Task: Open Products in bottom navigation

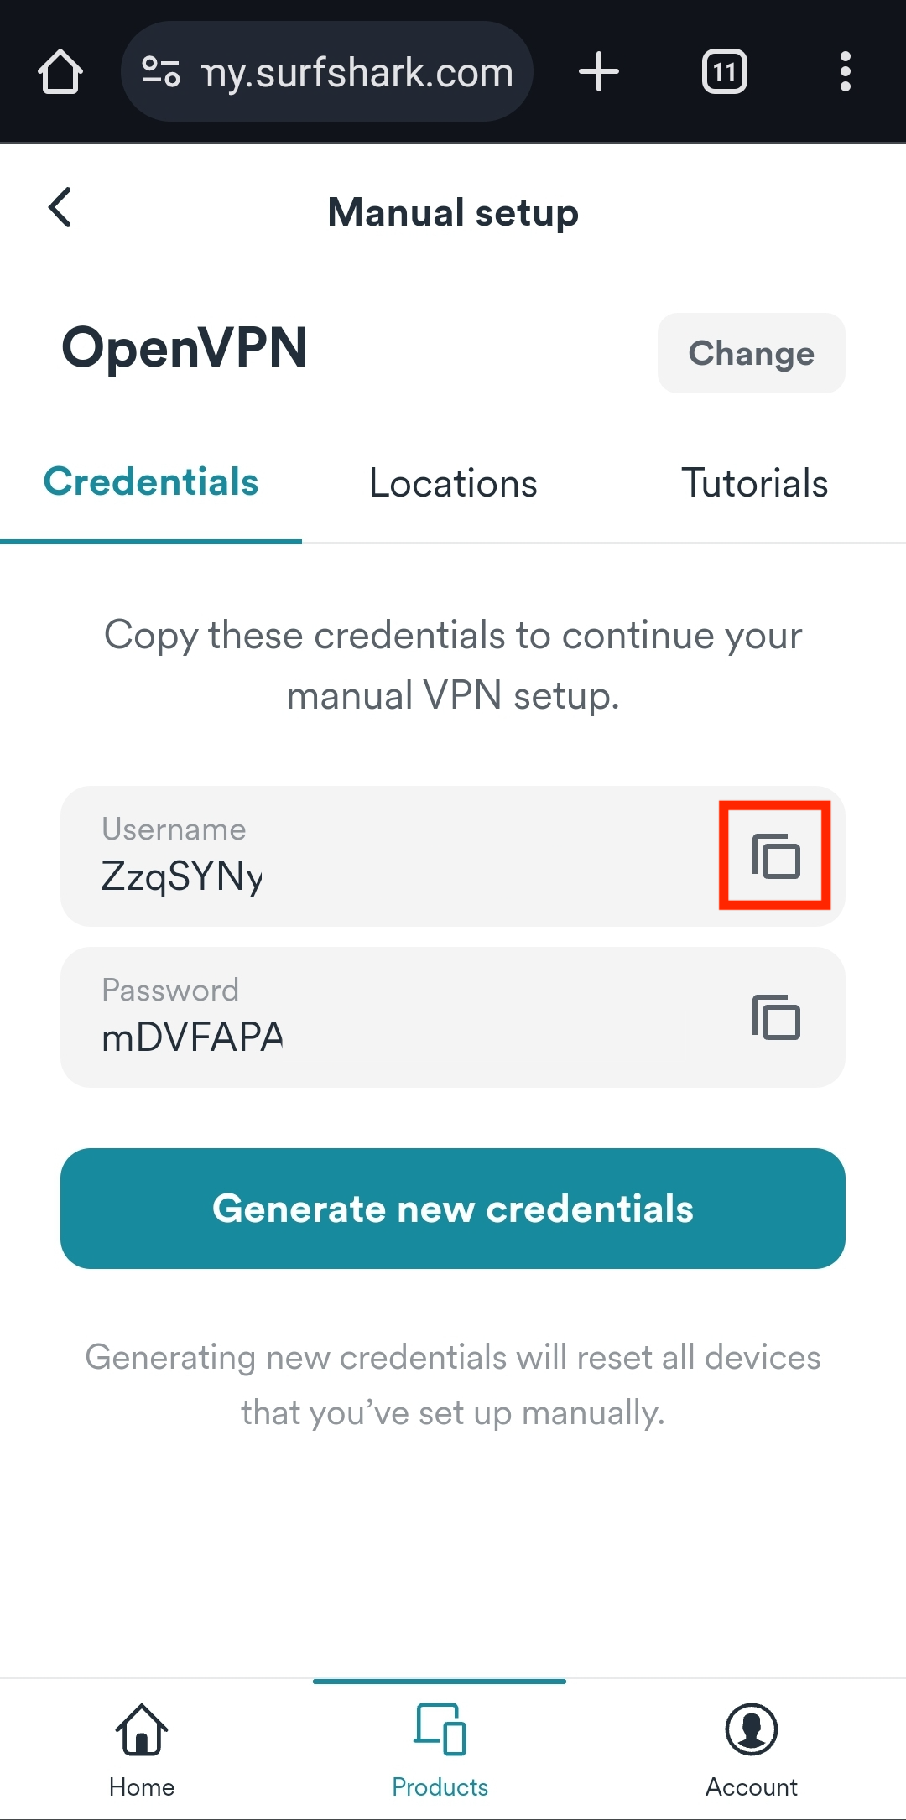Action: (440, 1750)
